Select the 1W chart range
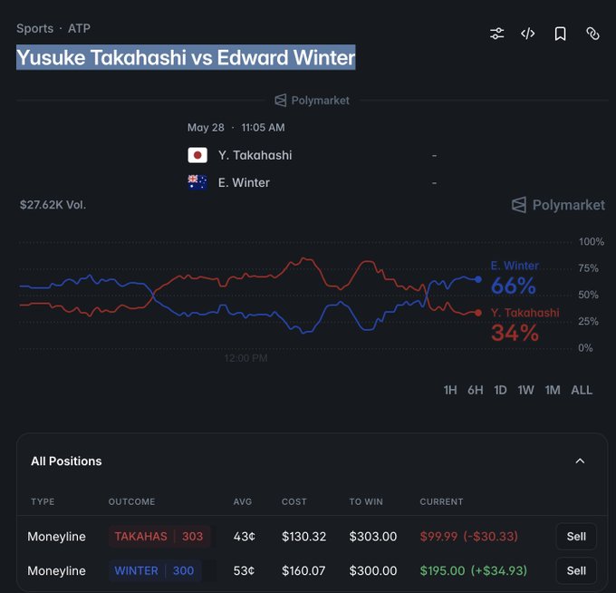The image size is (616, 593). tap(525, 390)
